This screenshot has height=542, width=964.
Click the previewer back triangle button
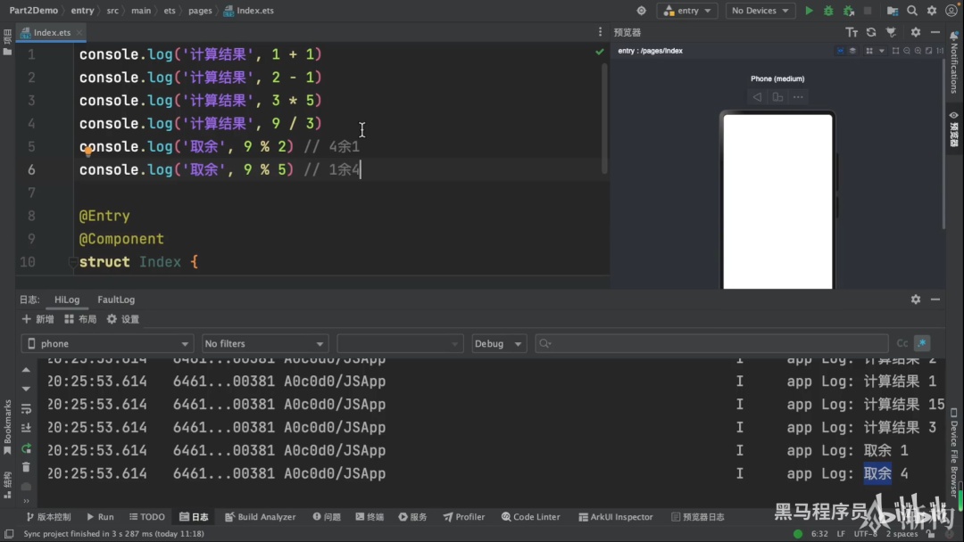click(757, 97)
